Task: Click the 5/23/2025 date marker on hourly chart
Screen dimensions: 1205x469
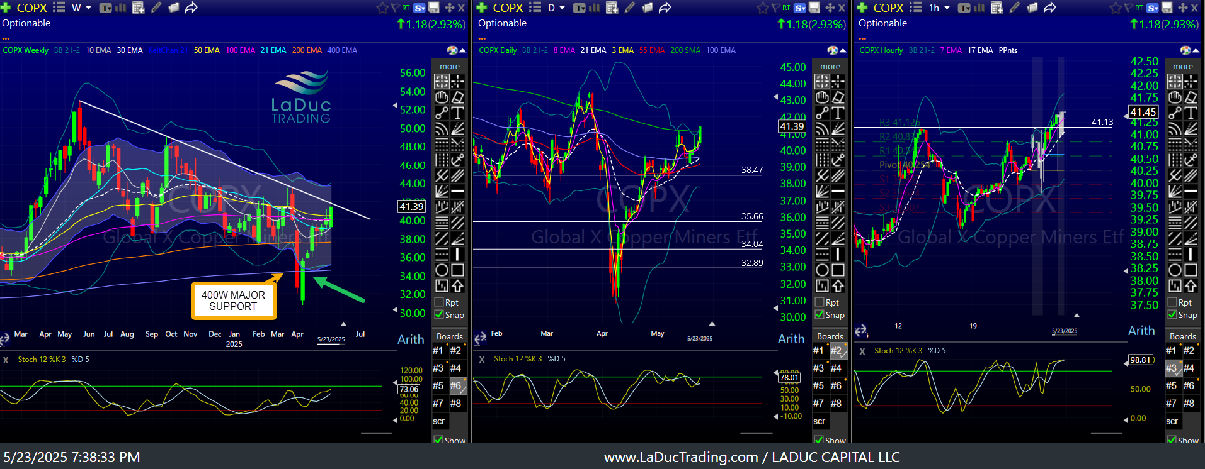Action: coord(1065,331)
